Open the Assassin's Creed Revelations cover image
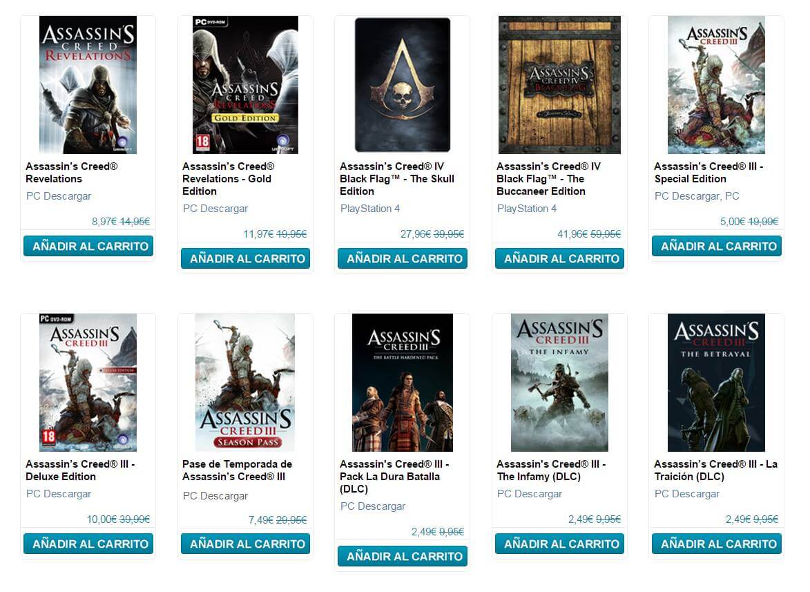The width and height of the screenshot is (810, 592). point(88,85)
